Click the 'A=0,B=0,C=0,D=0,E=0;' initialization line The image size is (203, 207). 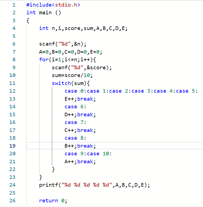(71, 52)
